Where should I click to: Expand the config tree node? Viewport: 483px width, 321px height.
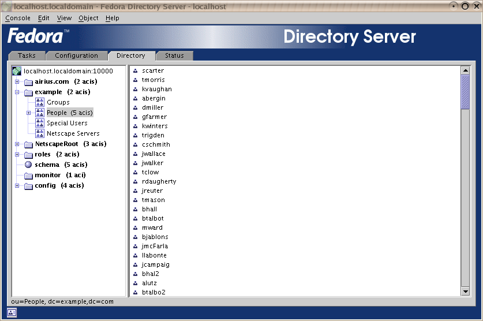pyautogui.click(x=17, y=185)
